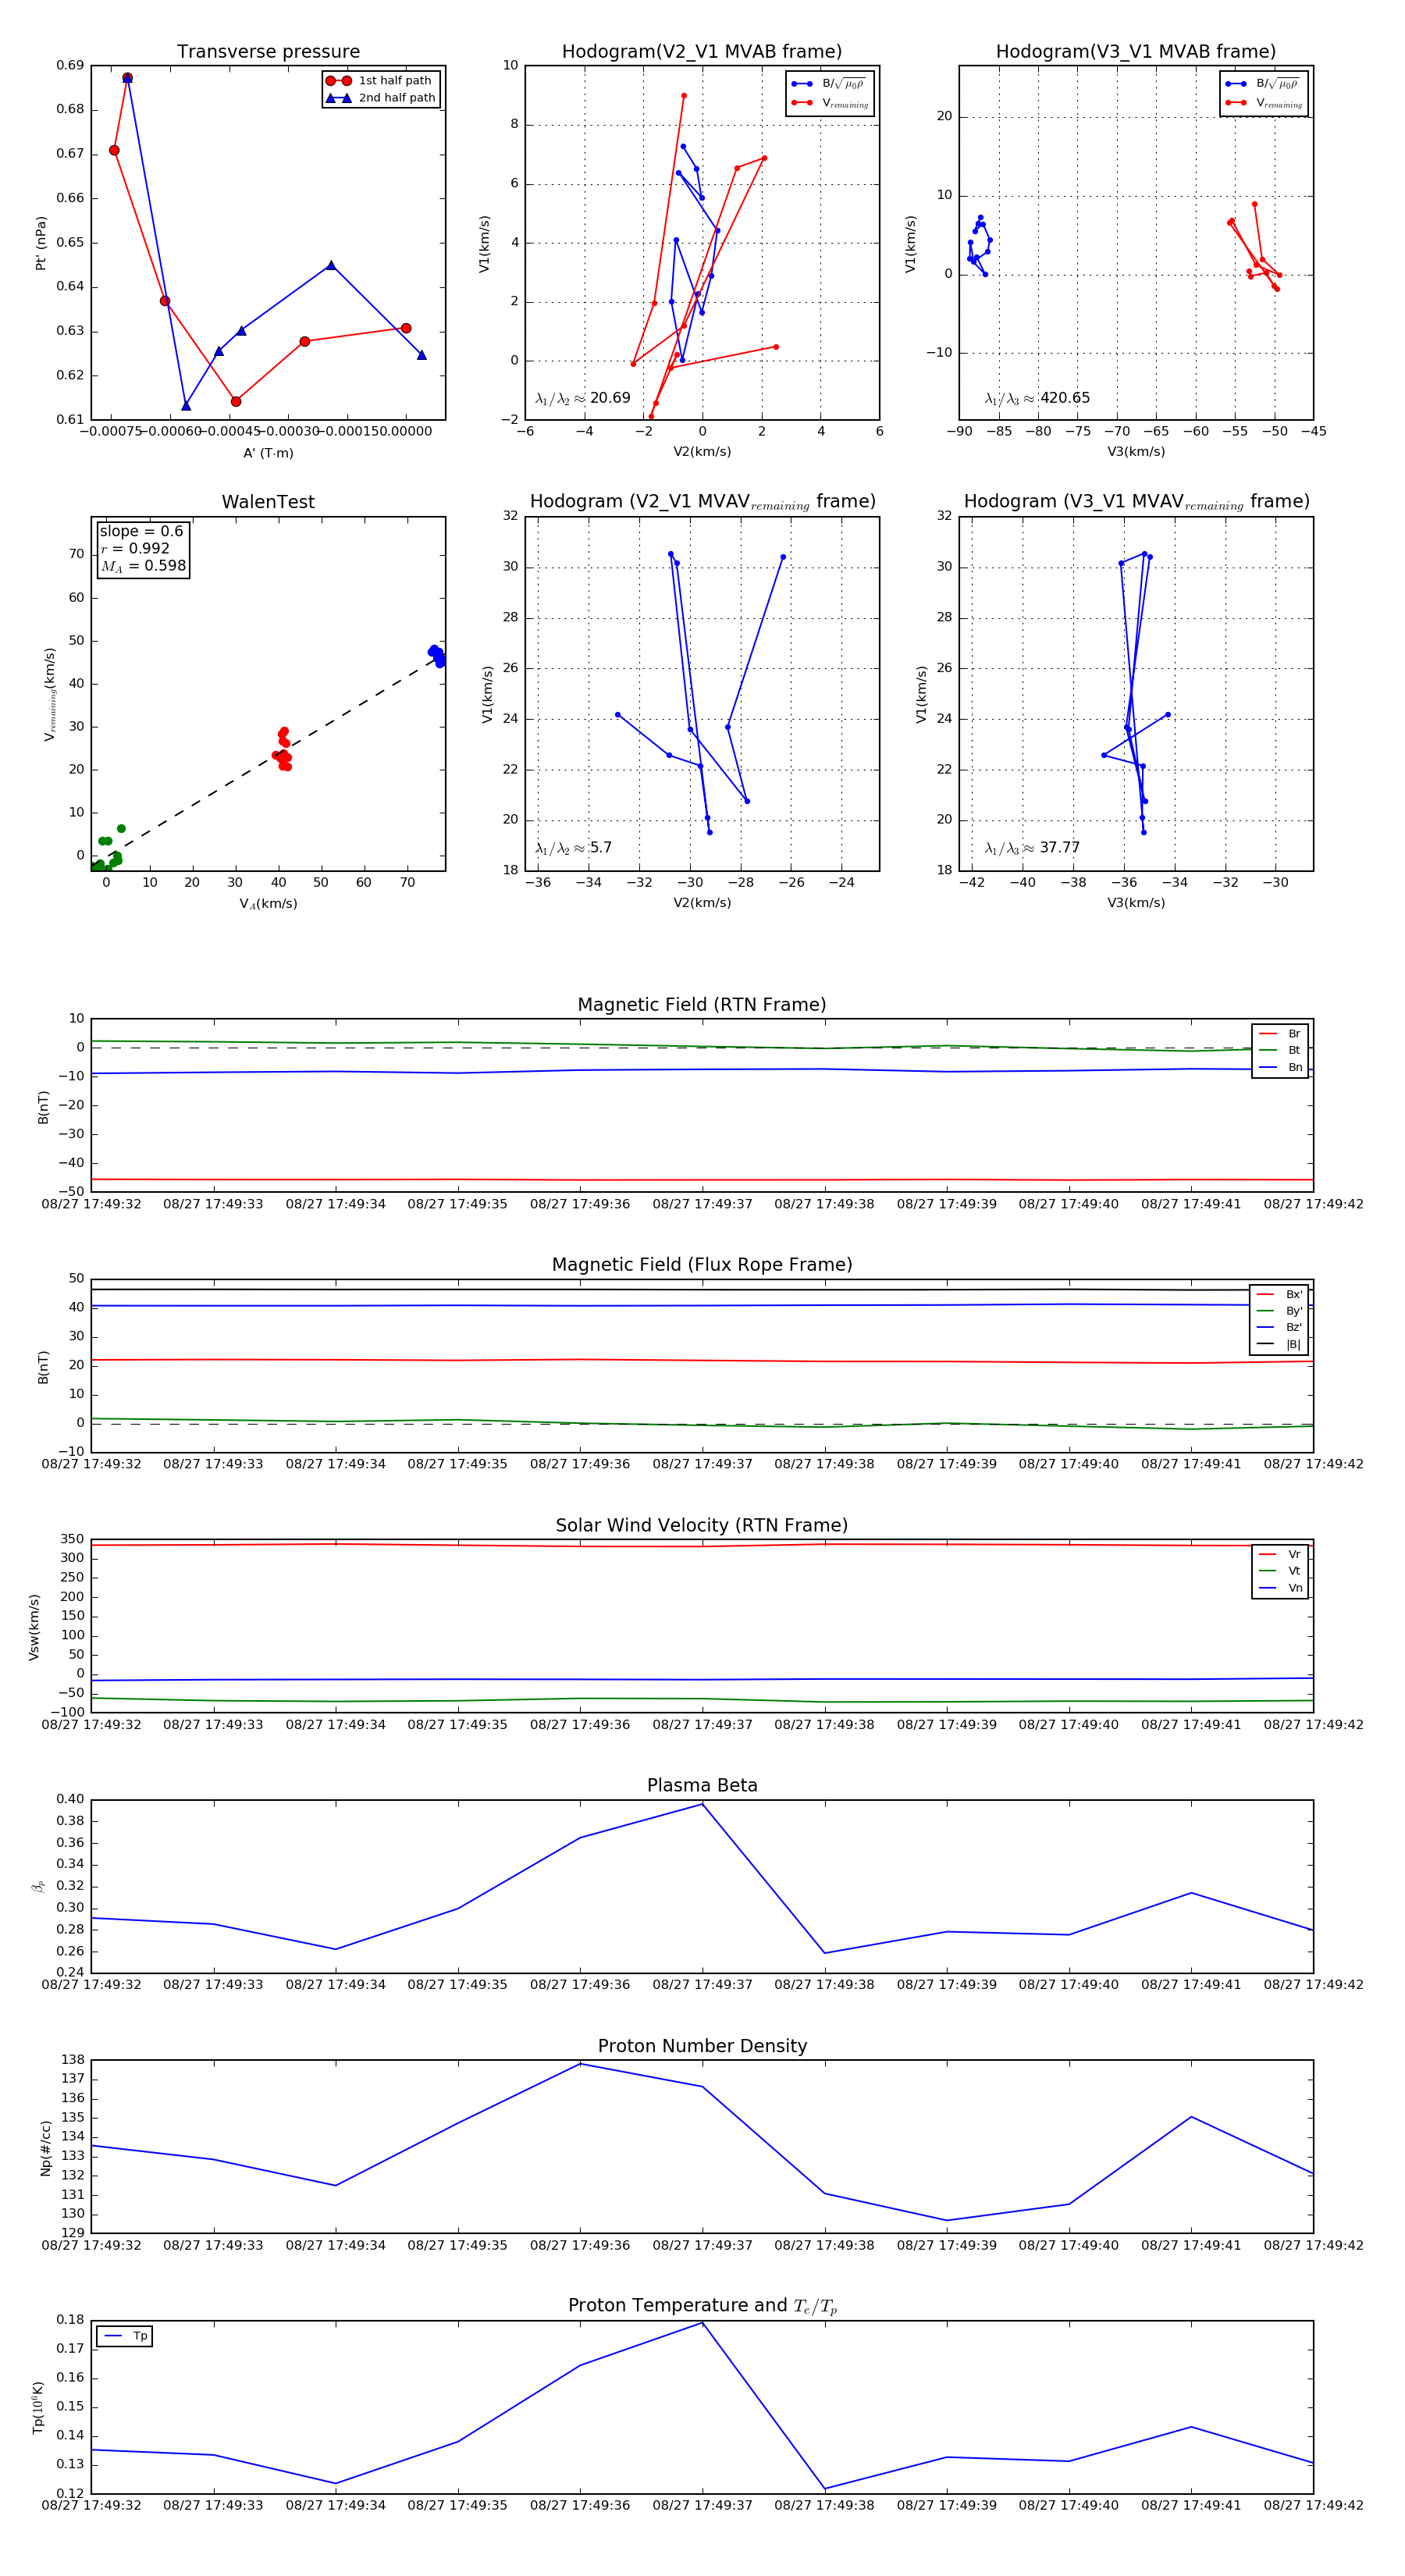Click the eigenvalue ratio annotation reading 5.7
Viewport: 1405px width, 2576px height.
[573, 848]
